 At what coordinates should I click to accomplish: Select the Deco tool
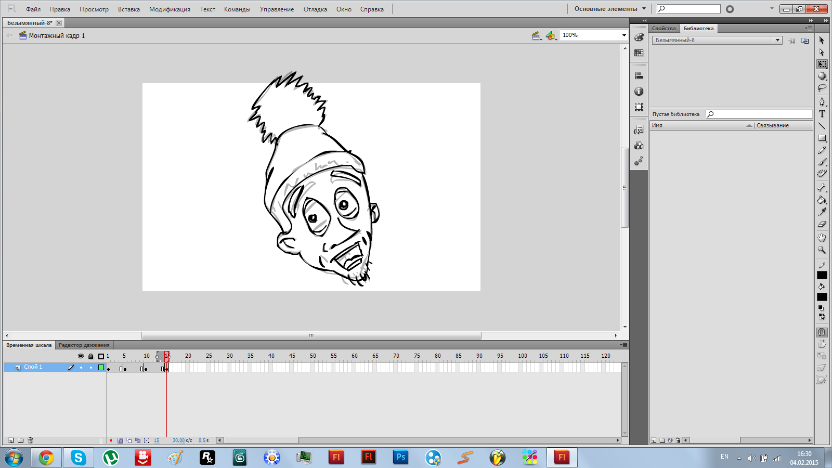coord(822,174)
